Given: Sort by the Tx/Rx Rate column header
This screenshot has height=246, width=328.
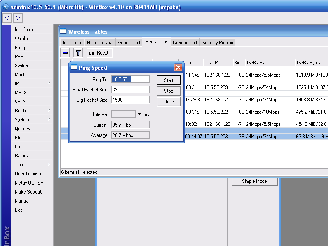Looking at the screenshot, I should coord(270,63).
